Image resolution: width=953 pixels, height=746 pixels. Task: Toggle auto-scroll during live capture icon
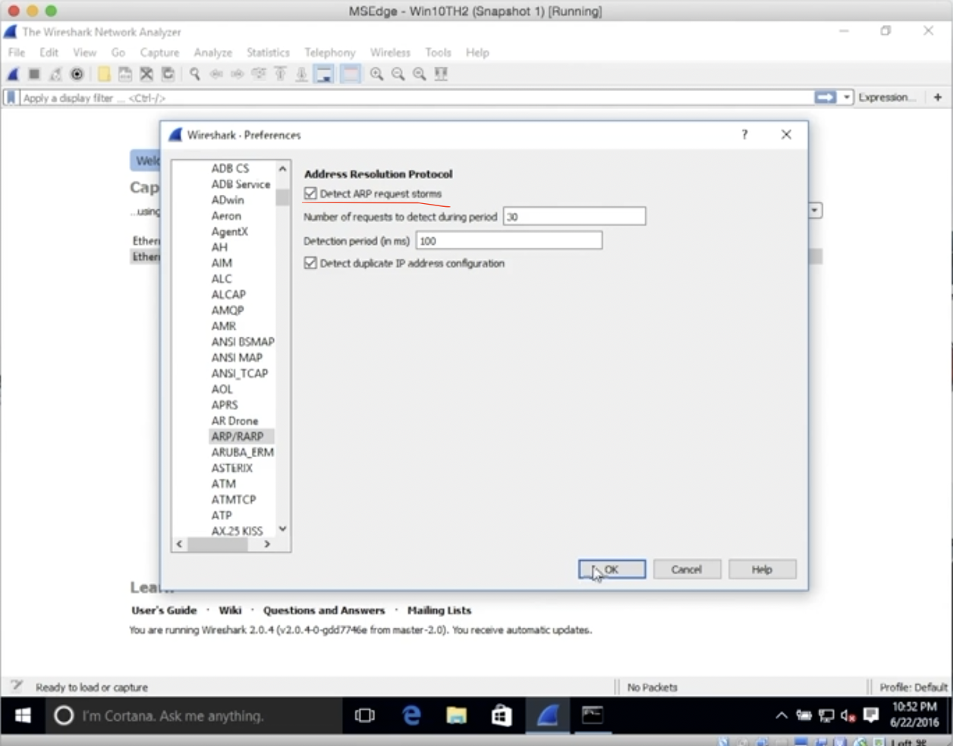point(324,74)
